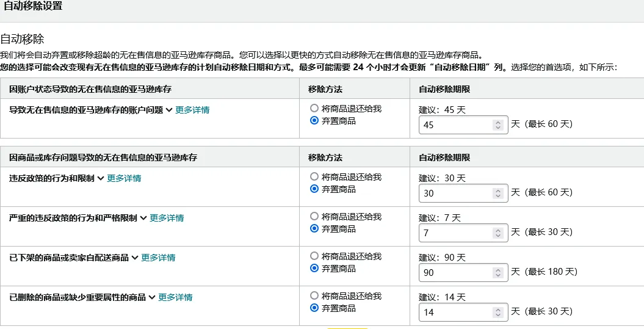Click the 30 days input field
Image resolution: width=644 pixels, height=329 pixels.
click(x=455, y=193)
